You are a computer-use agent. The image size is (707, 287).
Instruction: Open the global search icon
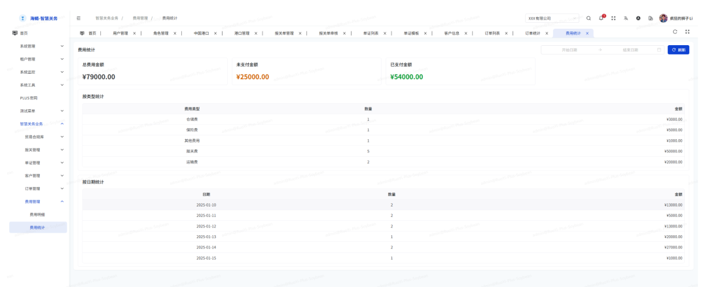589,18
